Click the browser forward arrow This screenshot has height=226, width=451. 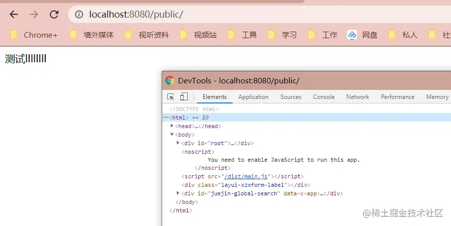pyautogui.click(x=34, y=14)
